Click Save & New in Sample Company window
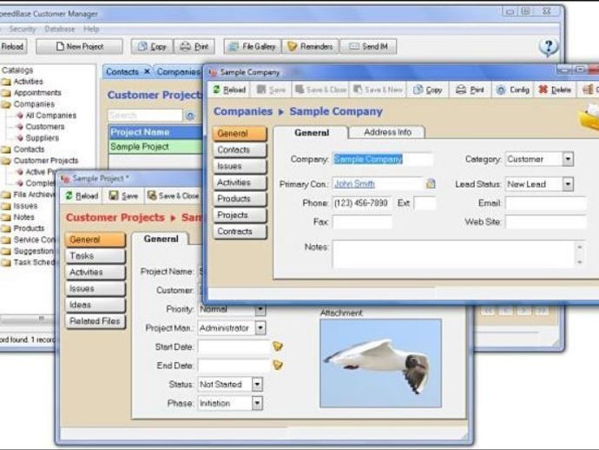Viewport: 599px width, 450px height. click(x=378, y=89)
